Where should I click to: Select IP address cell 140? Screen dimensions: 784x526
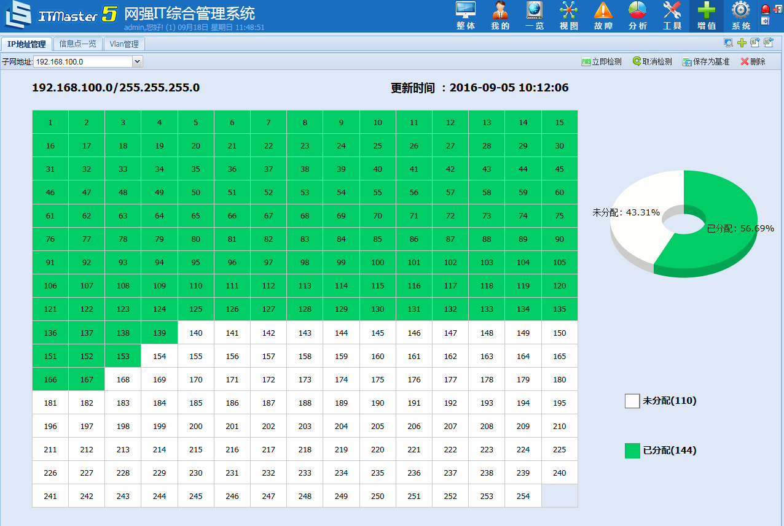[x=196, y=333]
